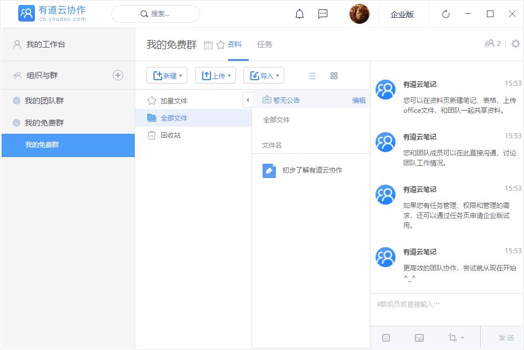Open group settings gear
524x350 pixels.
(516, 44)
